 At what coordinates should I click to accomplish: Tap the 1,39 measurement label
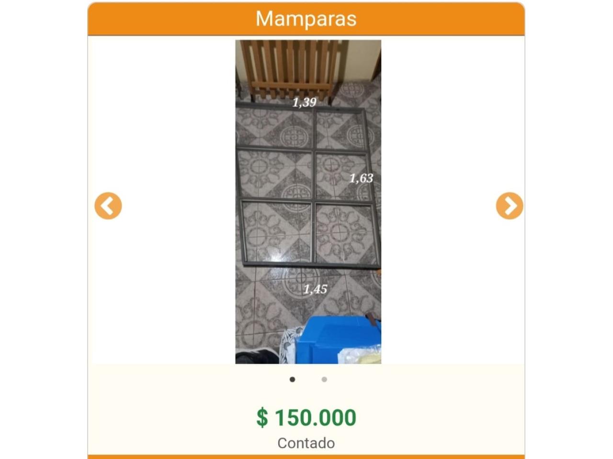(x=305, y=102)
